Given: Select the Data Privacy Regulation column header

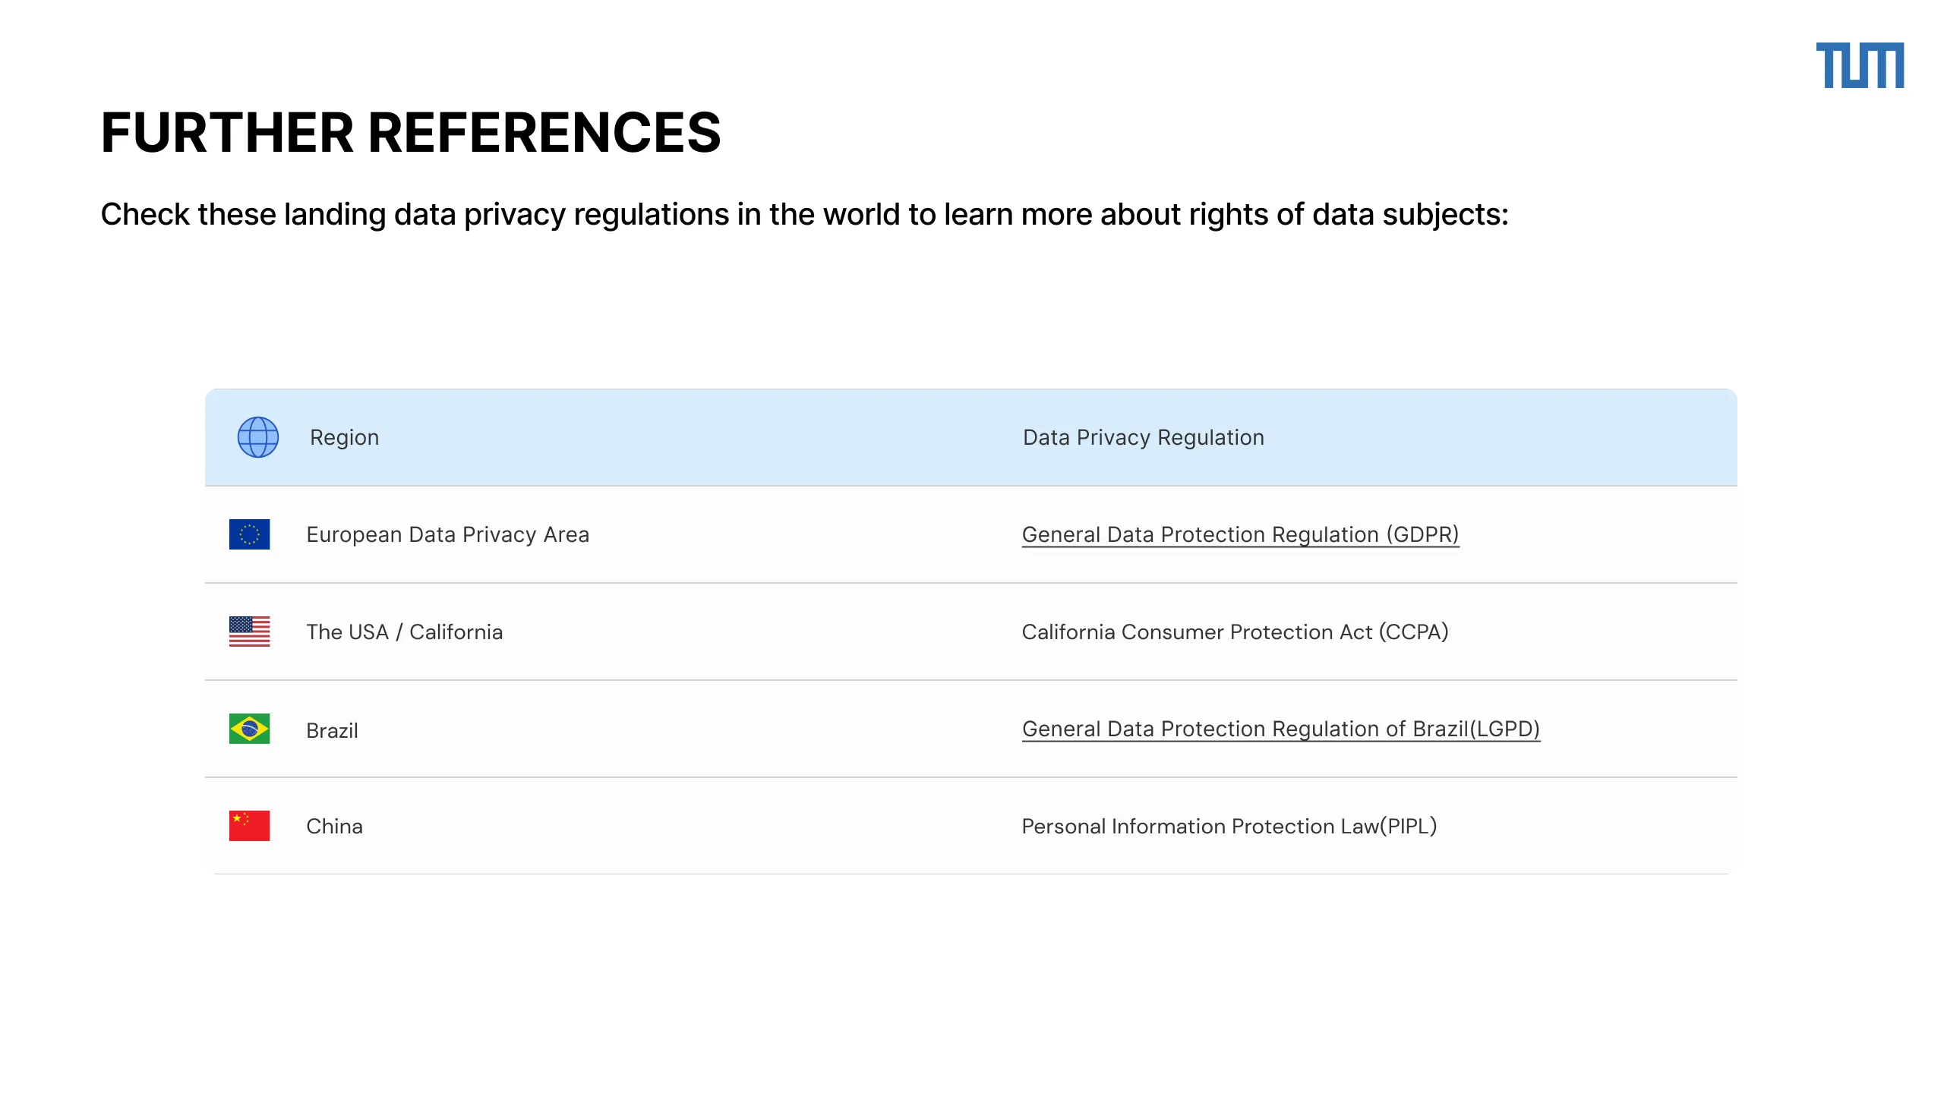Looking at the screenshot, I should 1144,437.
